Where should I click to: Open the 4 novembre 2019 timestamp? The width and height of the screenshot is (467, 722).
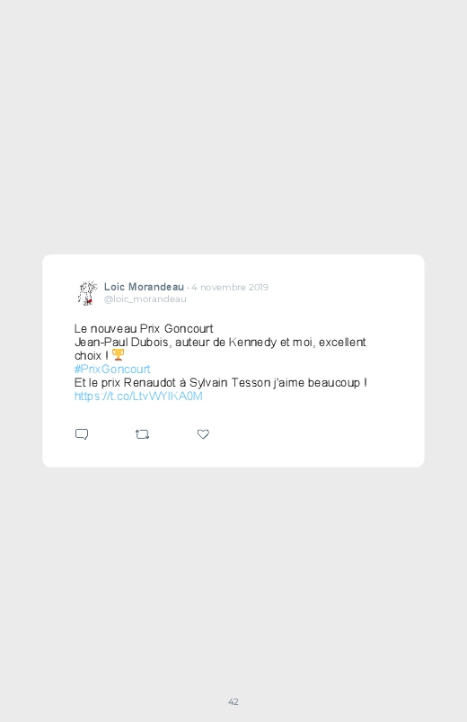[230, 288]
